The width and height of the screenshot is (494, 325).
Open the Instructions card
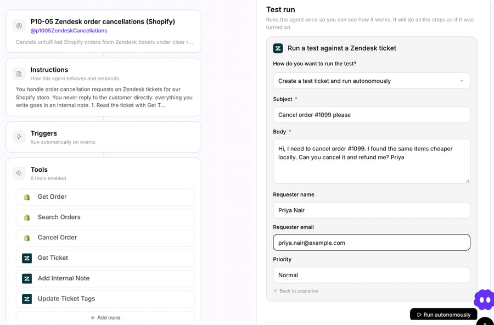pyautogui.click(x=103, y=87)
